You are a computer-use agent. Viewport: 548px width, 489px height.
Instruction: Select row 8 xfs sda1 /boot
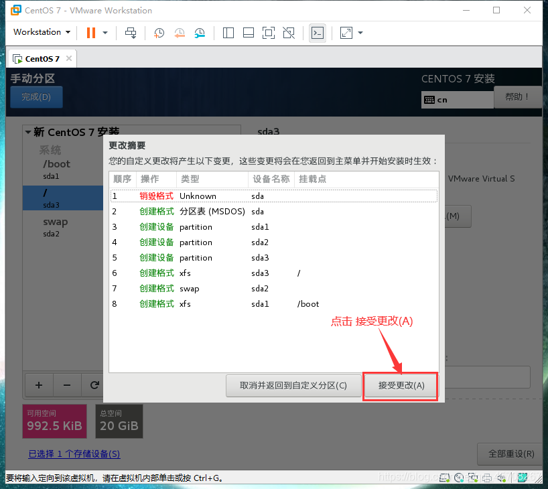click(274, 303)
